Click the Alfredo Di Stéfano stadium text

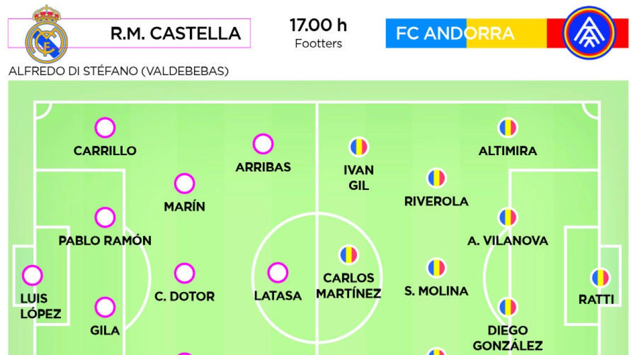118,71
